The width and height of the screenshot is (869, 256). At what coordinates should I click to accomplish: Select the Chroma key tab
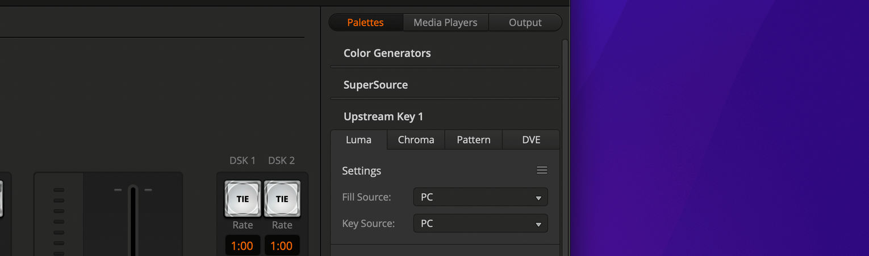pos(416,140)
